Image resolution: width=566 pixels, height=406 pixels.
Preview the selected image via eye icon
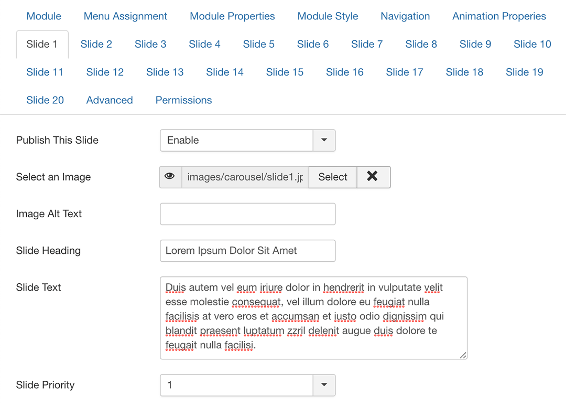pyautogui.click(x=170, y=177)
